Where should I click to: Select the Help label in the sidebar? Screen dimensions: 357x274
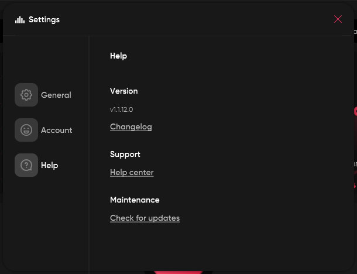pos(50,165)
